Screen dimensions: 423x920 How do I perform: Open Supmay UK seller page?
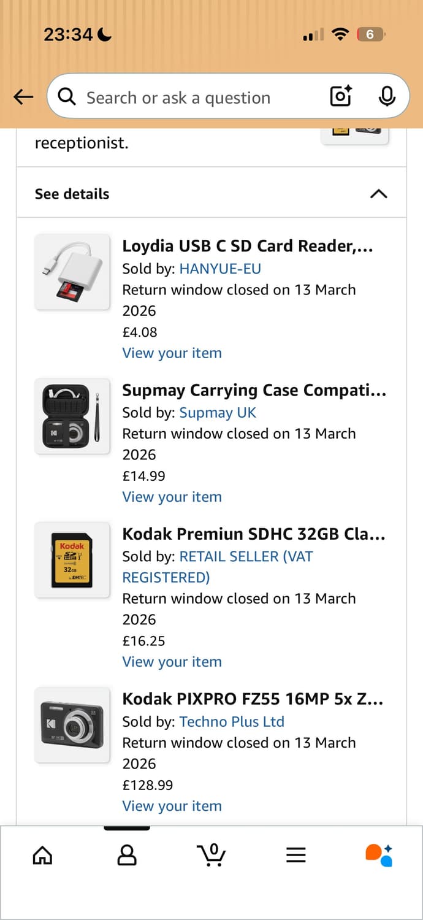(218, 413)
